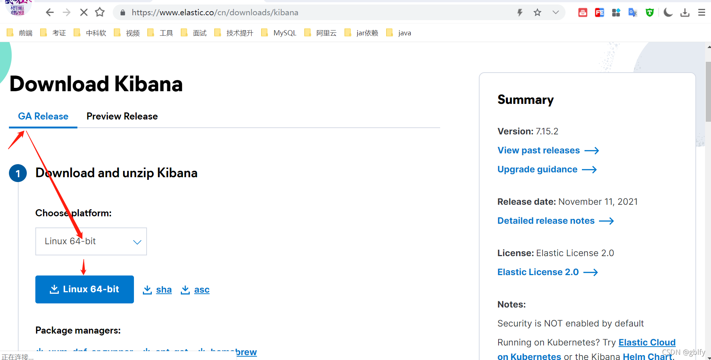Click the site security padlock icon

point(122,12)
